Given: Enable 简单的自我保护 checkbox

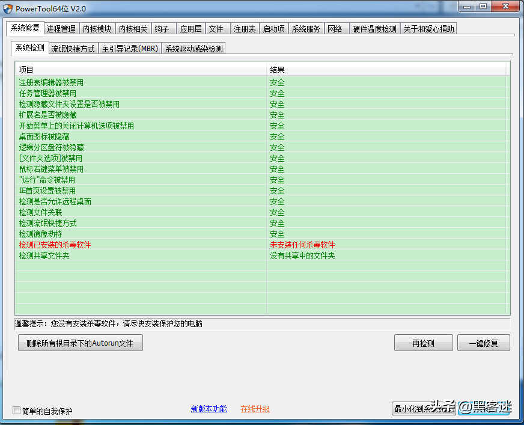Looking at the screenshot, I should click(16, 411).
